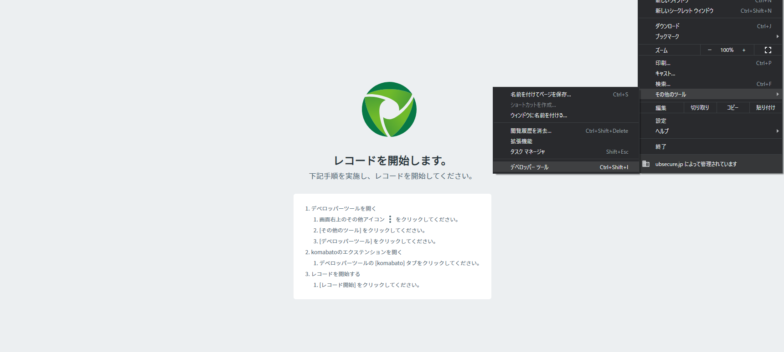Click the [レコード開始] instruction line
Image resolution: width=784 pixels, height=352 pixels.
pyautogui.click(x=366, y=285)
